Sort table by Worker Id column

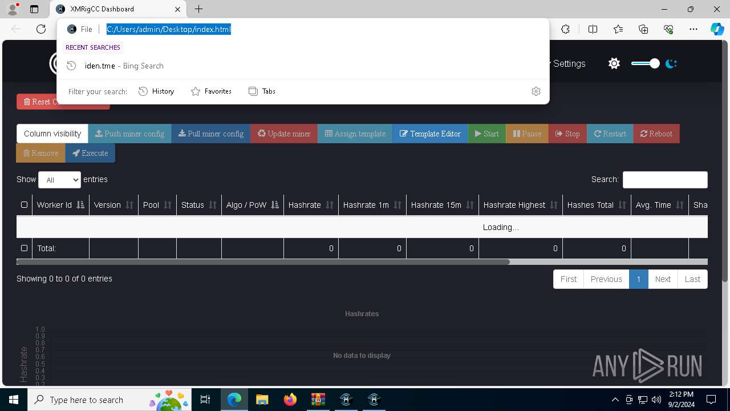tap(60, 205)
